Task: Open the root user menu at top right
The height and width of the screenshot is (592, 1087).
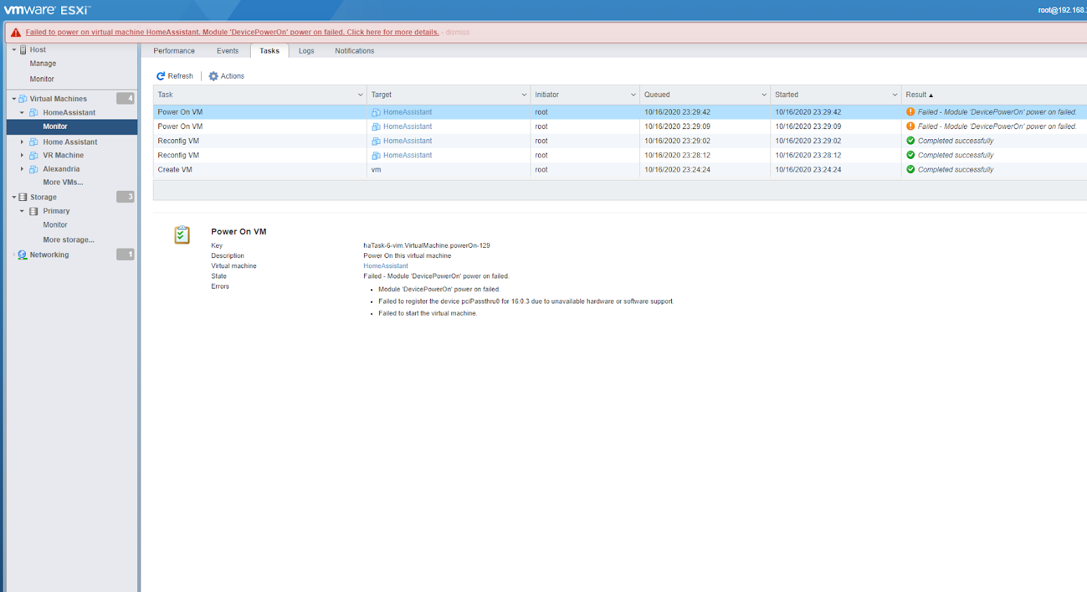Action: pyautogui.click(x=1062, y=10)
